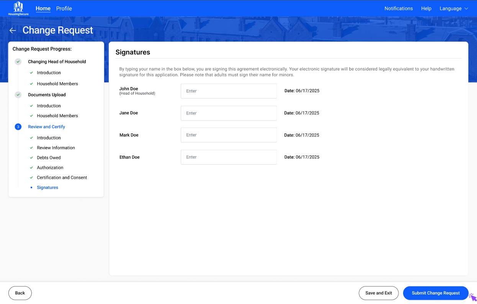The height and width of the screenshot is (304, 477).
Task: Click the checkmark beside Authorization step
Action: click(x=31, y=168)
